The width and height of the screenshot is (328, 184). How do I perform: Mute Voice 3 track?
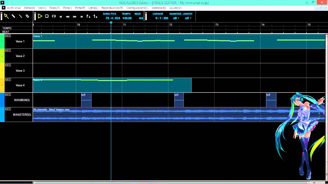pyautogui.click(x=6, y=65)
